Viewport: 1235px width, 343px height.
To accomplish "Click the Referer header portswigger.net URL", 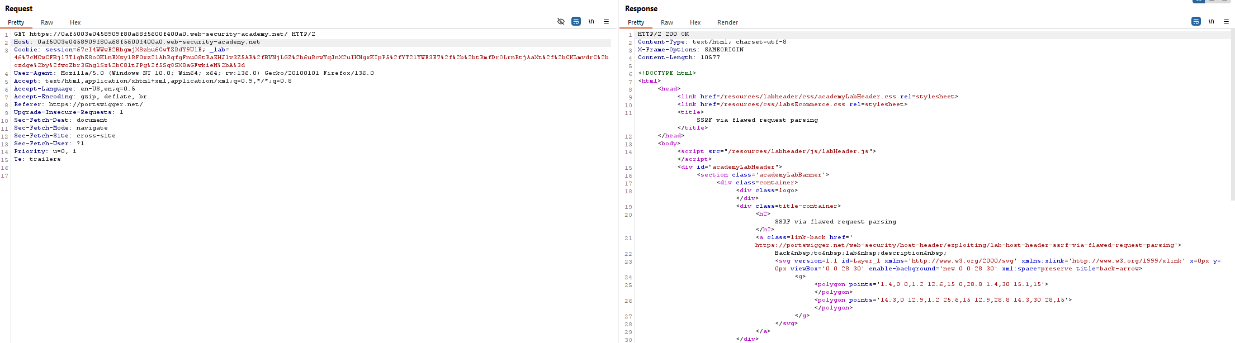I will click(96, 104).
